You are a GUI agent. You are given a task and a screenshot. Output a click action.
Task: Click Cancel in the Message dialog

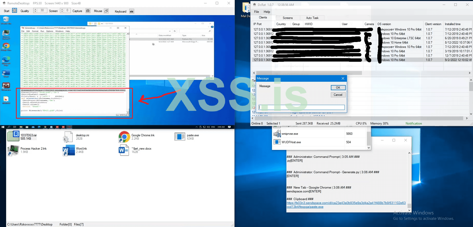(x=338, y=95)
